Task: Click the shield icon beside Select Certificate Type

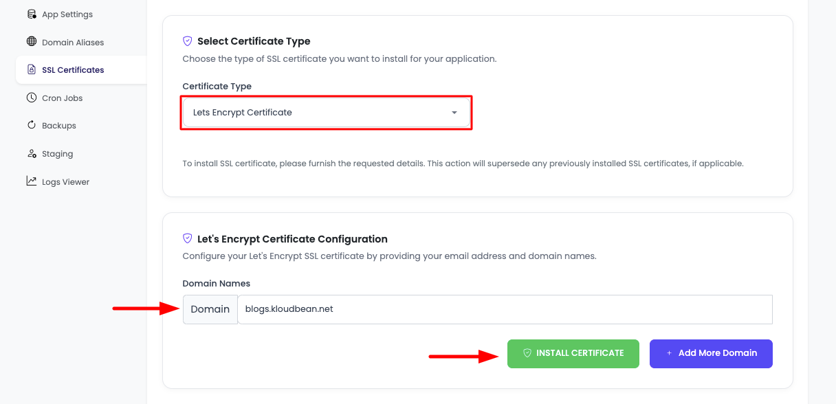Action: [187, 41]
